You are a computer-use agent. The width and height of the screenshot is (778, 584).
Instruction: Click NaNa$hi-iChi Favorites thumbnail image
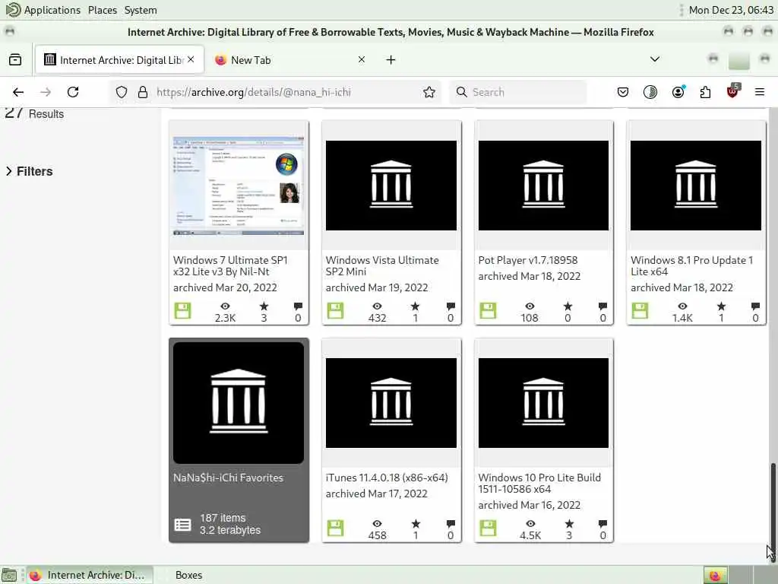pyautogui.click(x=239, y=403)
